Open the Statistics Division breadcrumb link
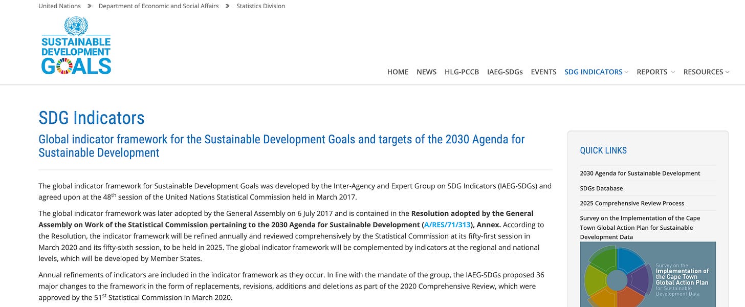 [x=261, y=6]
